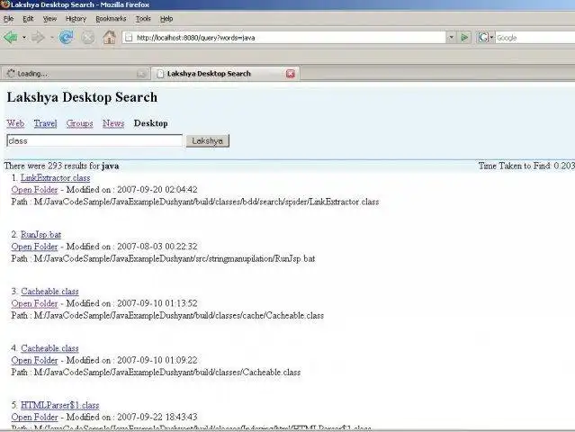
Task: Reload the page with the refresh icon
Action: click(66, 38)
